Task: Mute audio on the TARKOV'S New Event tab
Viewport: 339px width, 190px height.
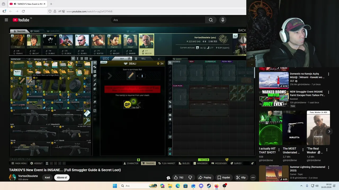Action: coord(15,4)
